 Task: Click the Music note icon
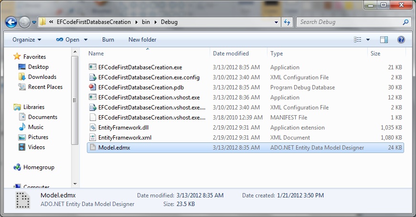(22, 127)
